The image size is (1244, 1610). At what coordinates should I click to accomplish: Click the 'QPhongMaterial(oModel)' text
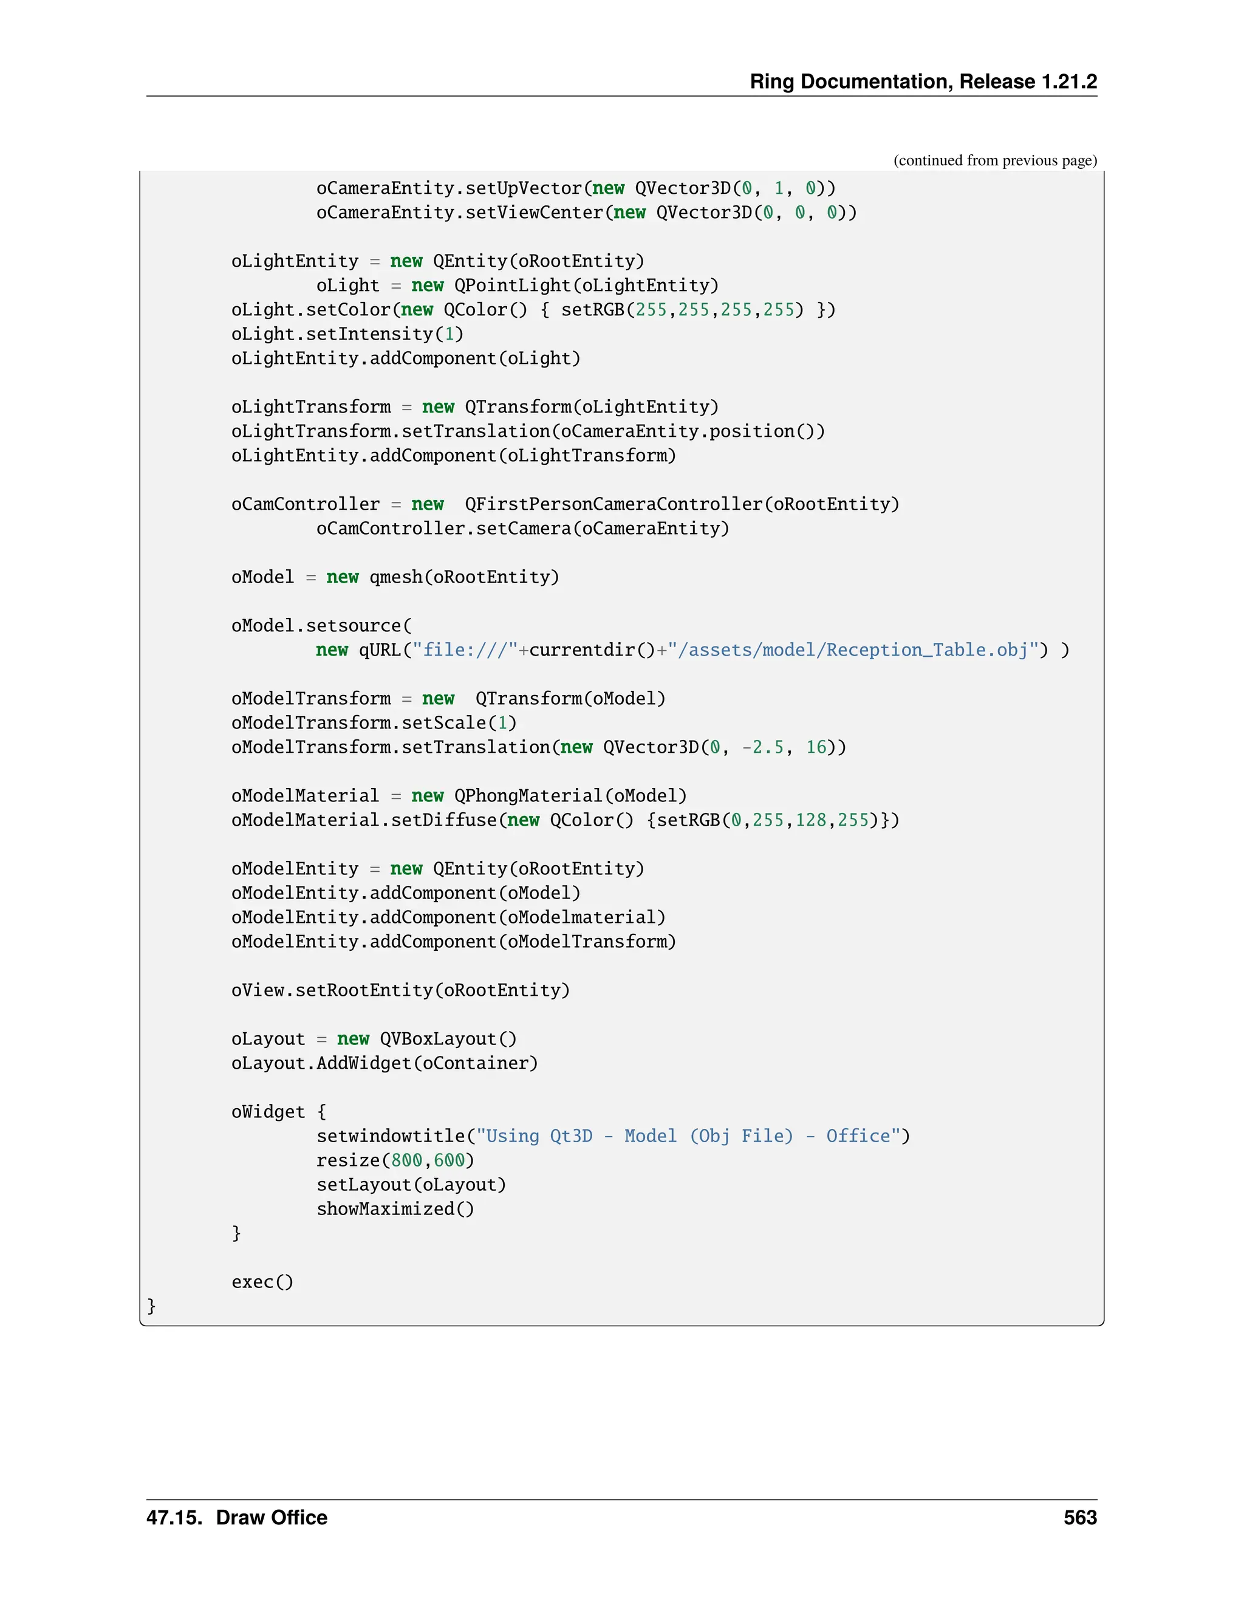(570, 796)
